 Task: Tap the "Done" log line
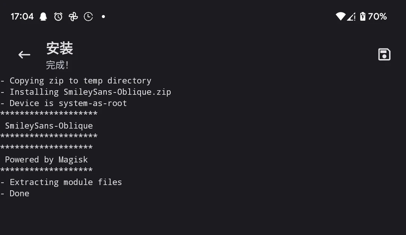(19, 194)
